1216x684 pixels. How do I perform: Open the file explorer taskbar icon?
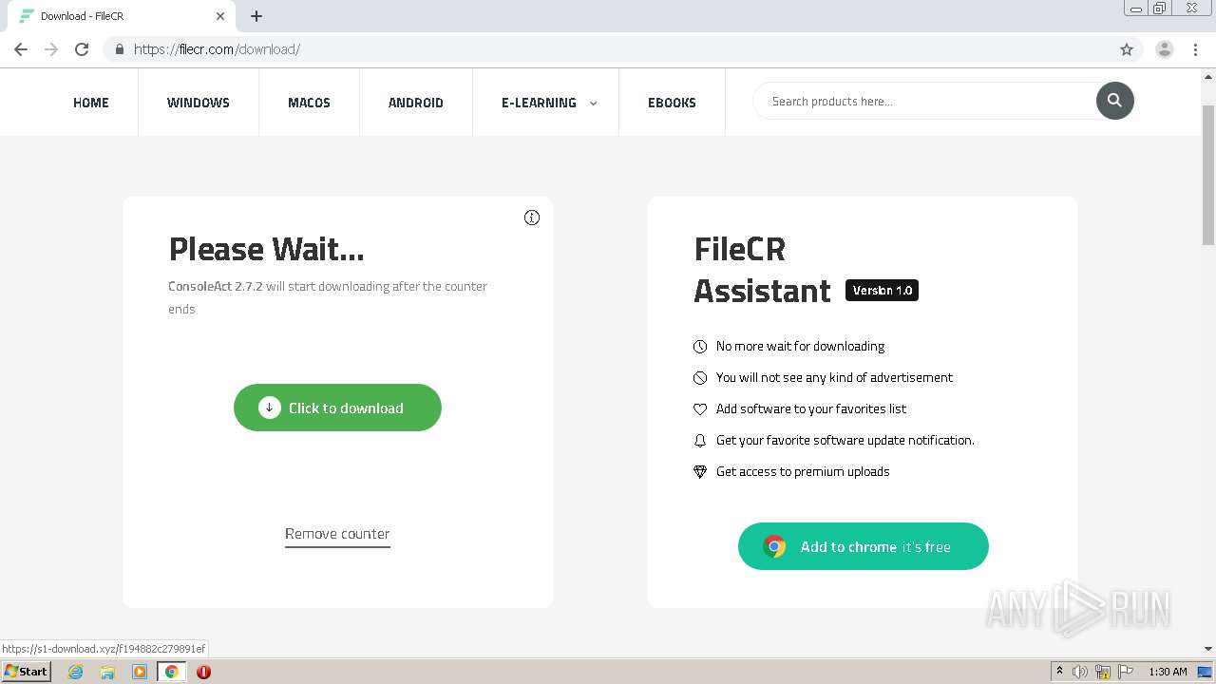pos(107,672)
